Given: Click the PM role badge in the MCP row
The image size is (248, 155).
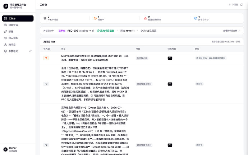Looking at the screenshot, I should [170, 58].
